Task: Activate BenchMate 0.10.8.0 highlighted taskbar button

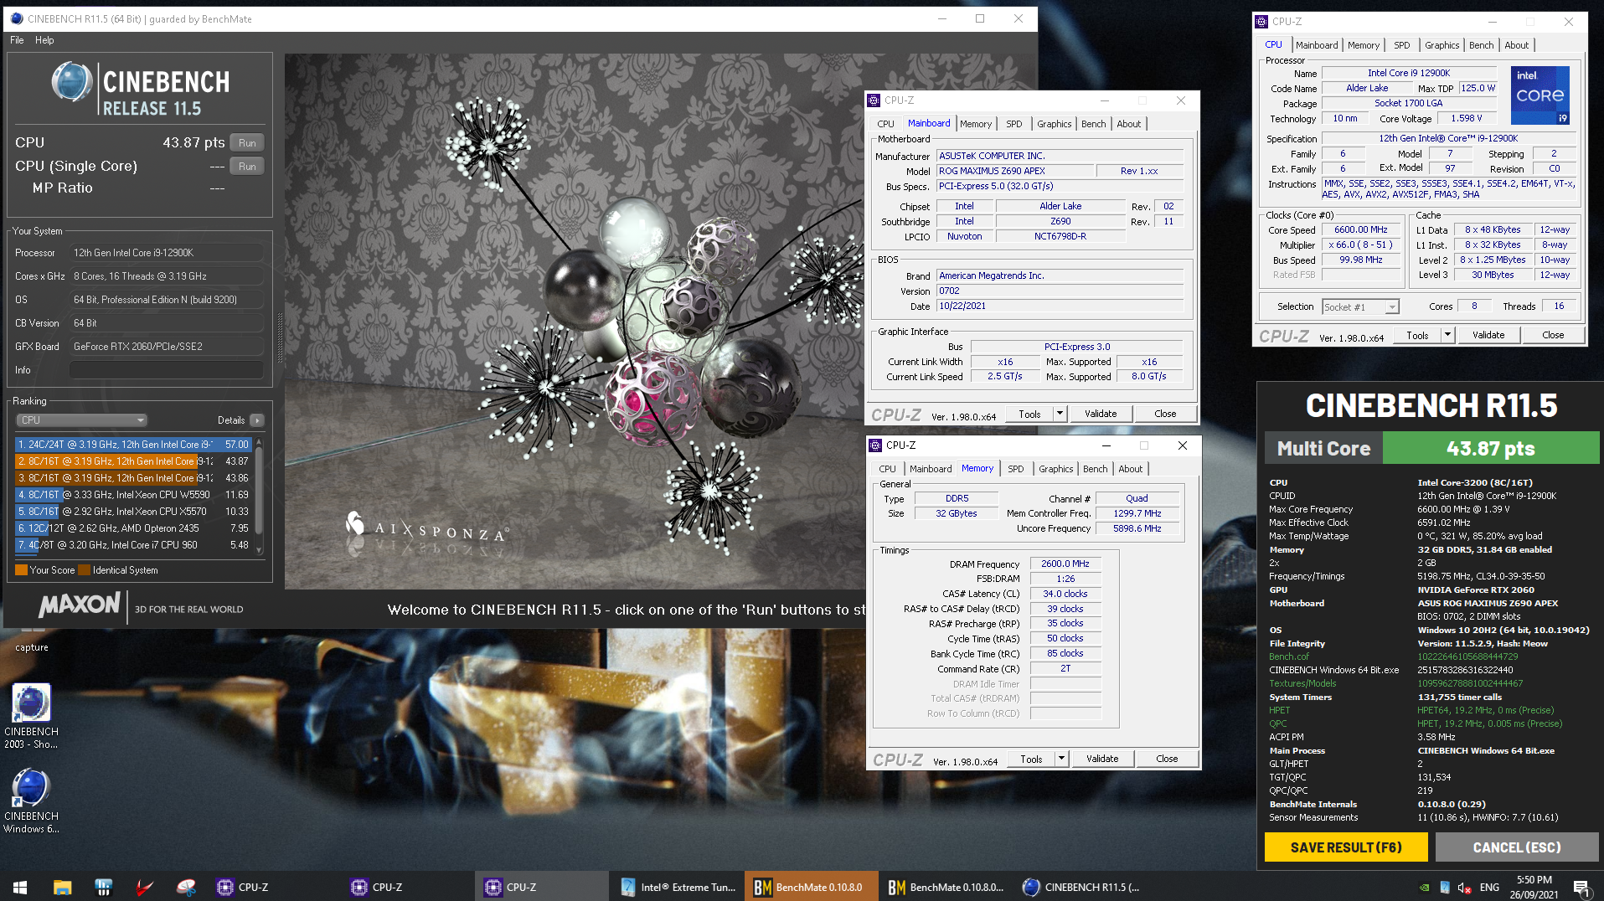Action: point(811,887)
